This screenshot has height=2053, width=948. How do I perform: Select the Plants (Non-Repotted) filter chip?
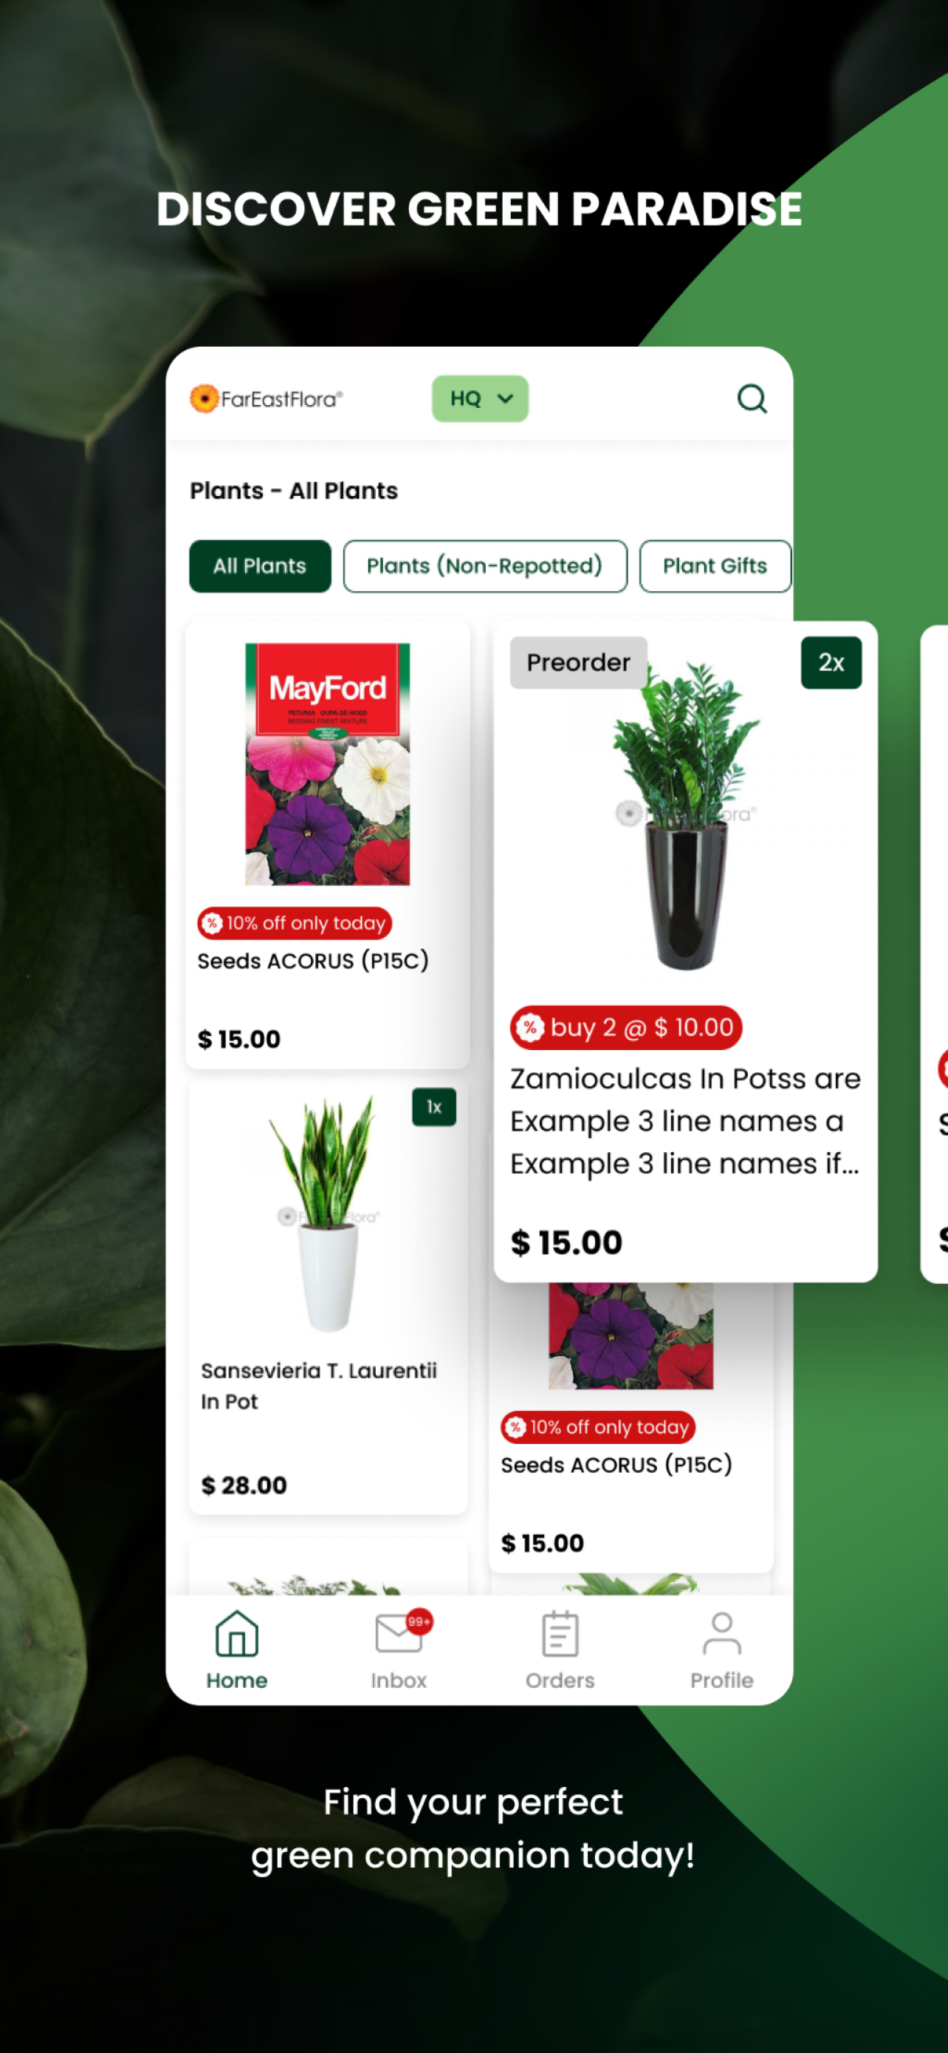485,566
